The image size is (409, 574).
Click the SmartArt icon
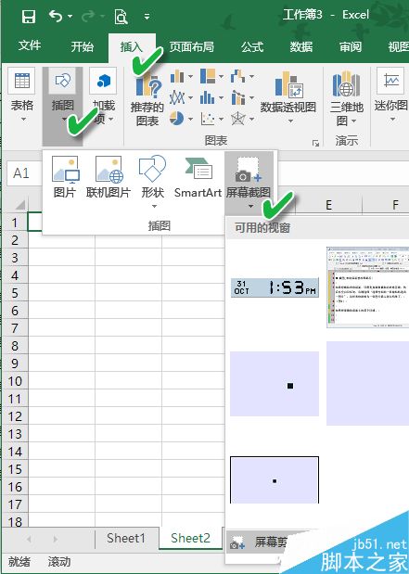198,170
